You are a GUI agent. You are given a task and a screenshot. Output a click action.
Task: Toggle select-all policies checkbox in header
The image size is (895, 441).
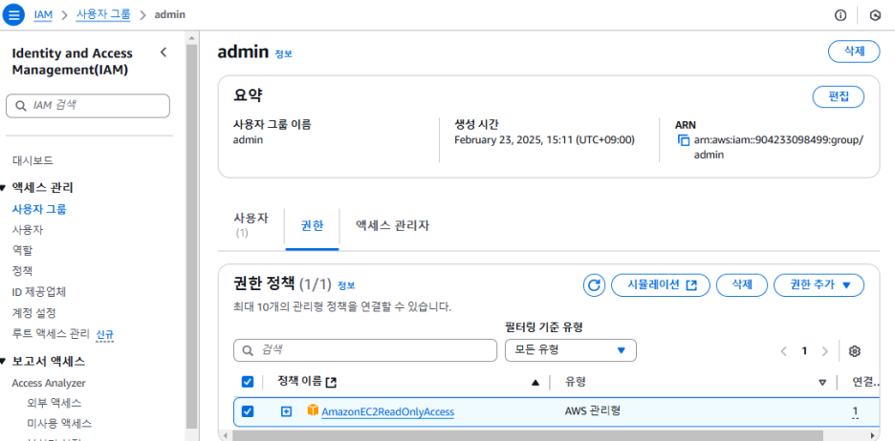click(x=248, y=382)
